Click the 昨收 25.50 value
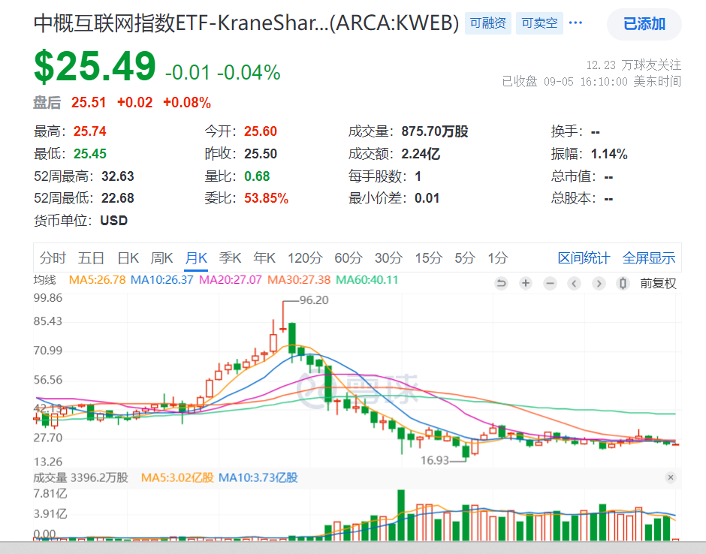The height and width of the screenshot is (554, 706). point(261,154)
